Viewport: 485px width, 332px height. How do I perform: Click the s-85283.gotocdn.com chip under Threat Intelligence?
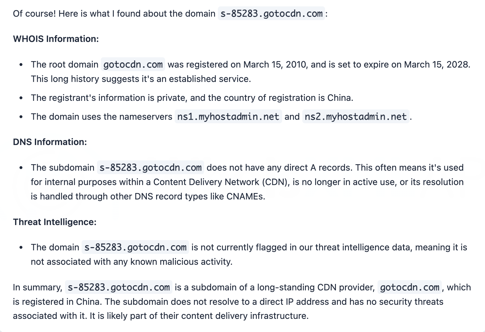coord(135,247)
